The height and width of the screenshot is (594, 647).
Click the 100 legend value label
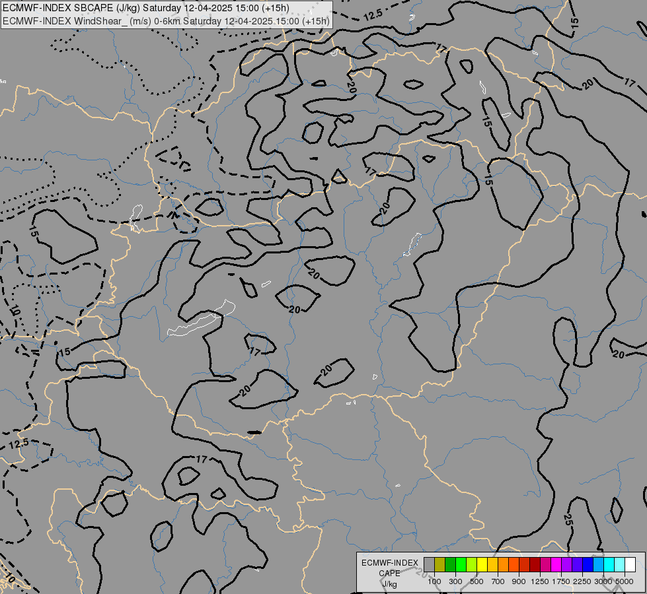pyautogui.click(x=434, y=581)
